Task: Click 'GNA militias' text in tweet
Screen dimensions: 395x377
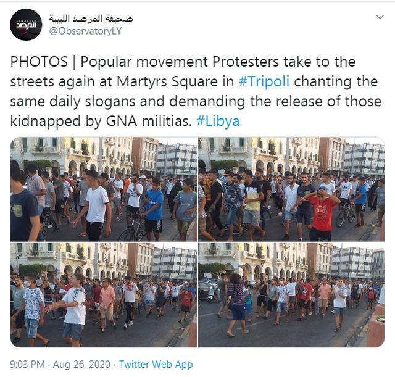Action: click(x=147, y=121)
